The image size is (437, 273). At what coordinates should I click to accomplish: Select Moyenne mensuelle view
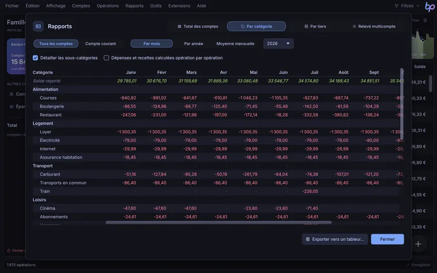coord(235,44)
